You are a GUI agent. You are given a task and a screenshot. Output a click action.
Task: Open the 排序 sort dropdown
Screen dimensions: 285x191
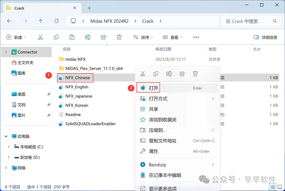tap(143, 37)
